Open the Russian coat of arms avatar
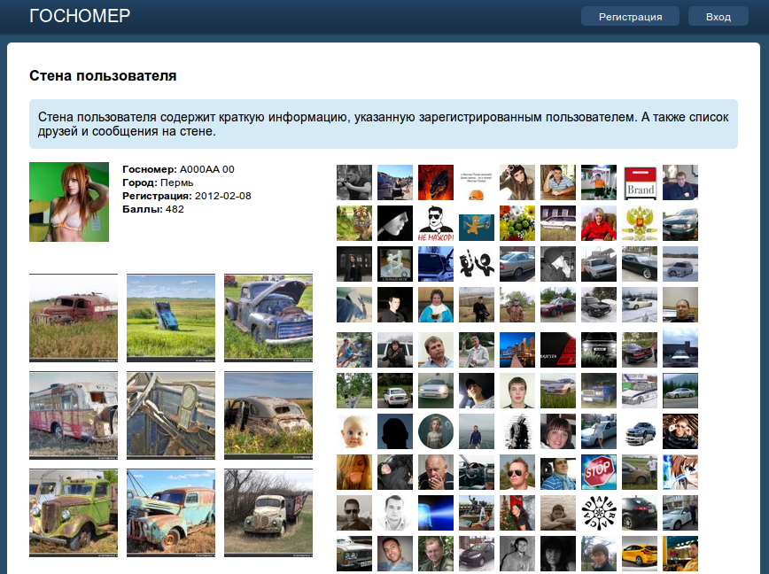The image size is (769, 574). coord(640,223)
